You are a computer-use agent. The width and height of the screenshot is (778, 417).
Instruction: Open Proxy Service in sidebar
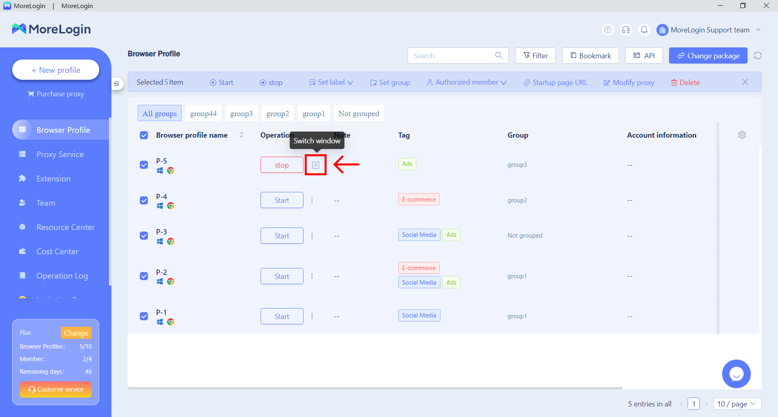(x=60, y=154)
